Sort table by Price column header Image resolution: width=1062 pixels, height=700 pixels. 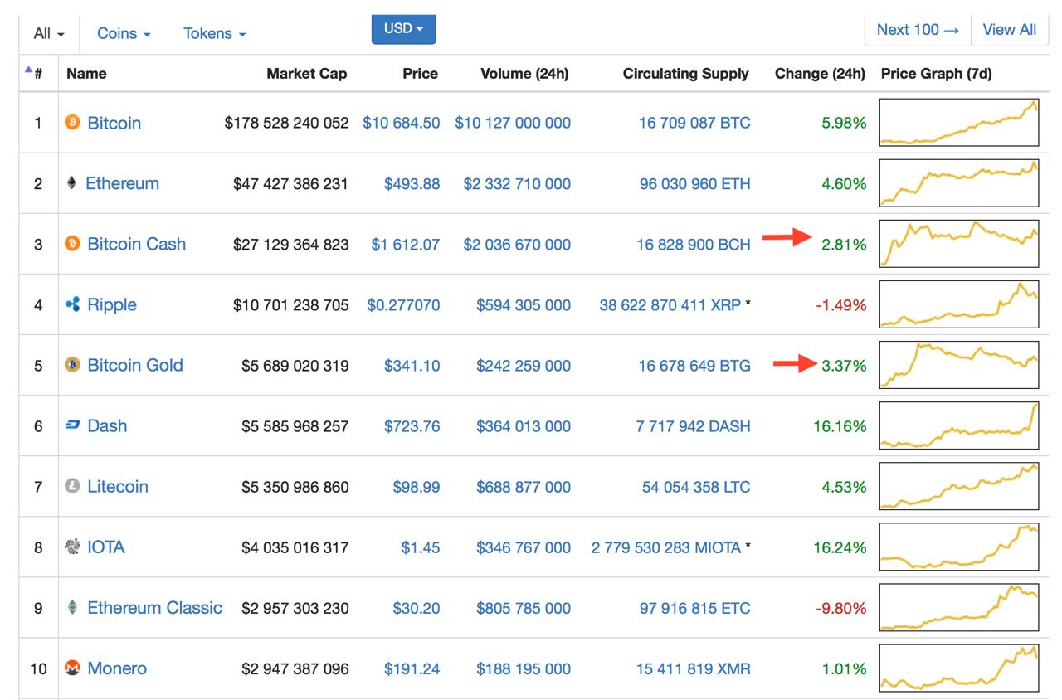[420, 74]
